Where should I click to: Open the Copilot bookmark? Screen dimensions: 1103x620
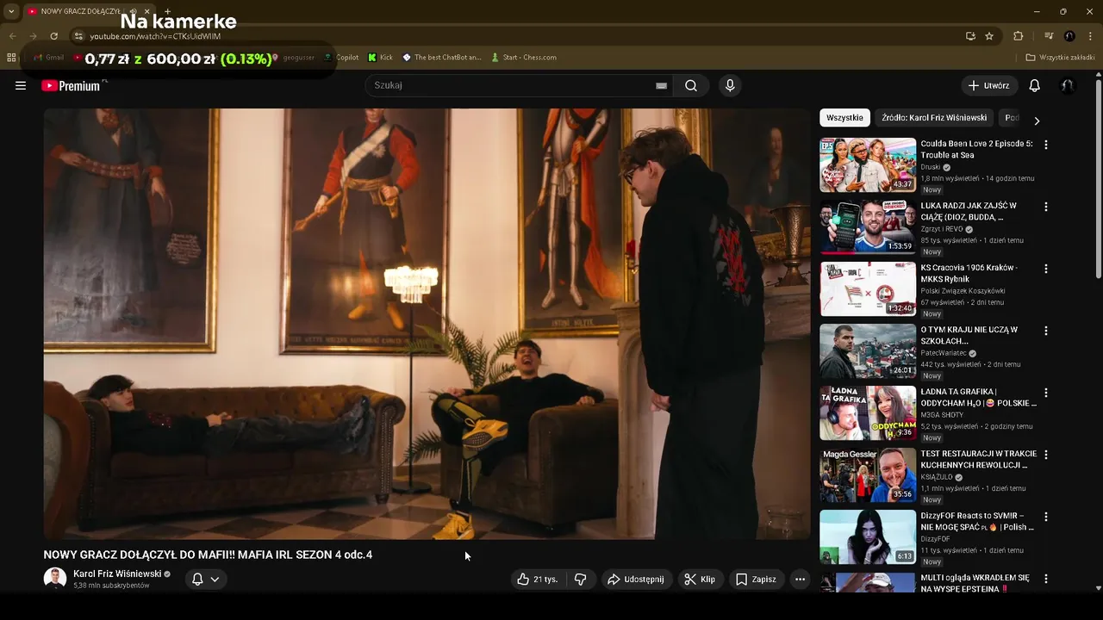(x=341, y=58)
